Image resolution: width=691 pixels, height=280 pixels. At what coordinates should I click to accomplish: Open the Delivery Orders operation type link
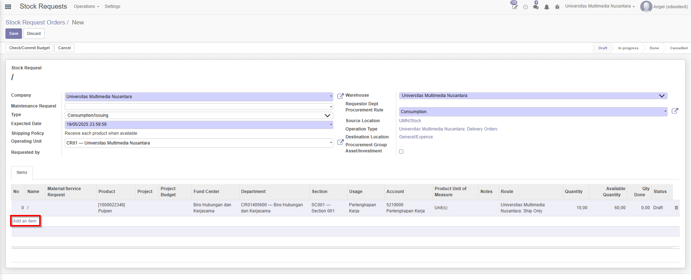click(448, 129)
